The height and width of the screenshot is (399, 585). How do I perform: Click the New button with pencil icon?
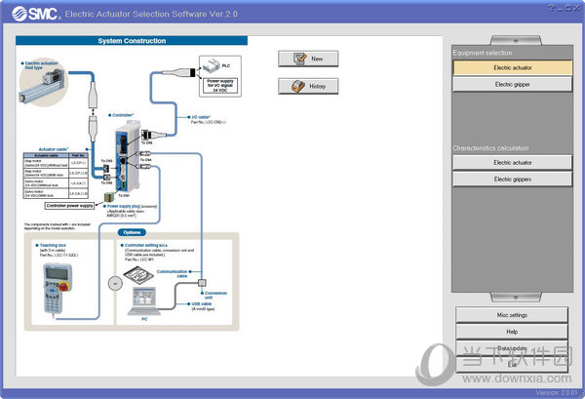click(308, 59)
